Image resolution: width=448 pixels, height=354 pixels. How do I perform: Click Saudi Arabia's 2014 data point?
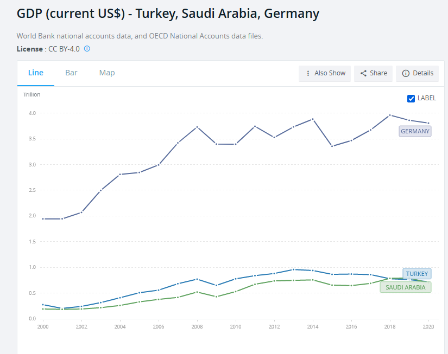pos(312,280)
